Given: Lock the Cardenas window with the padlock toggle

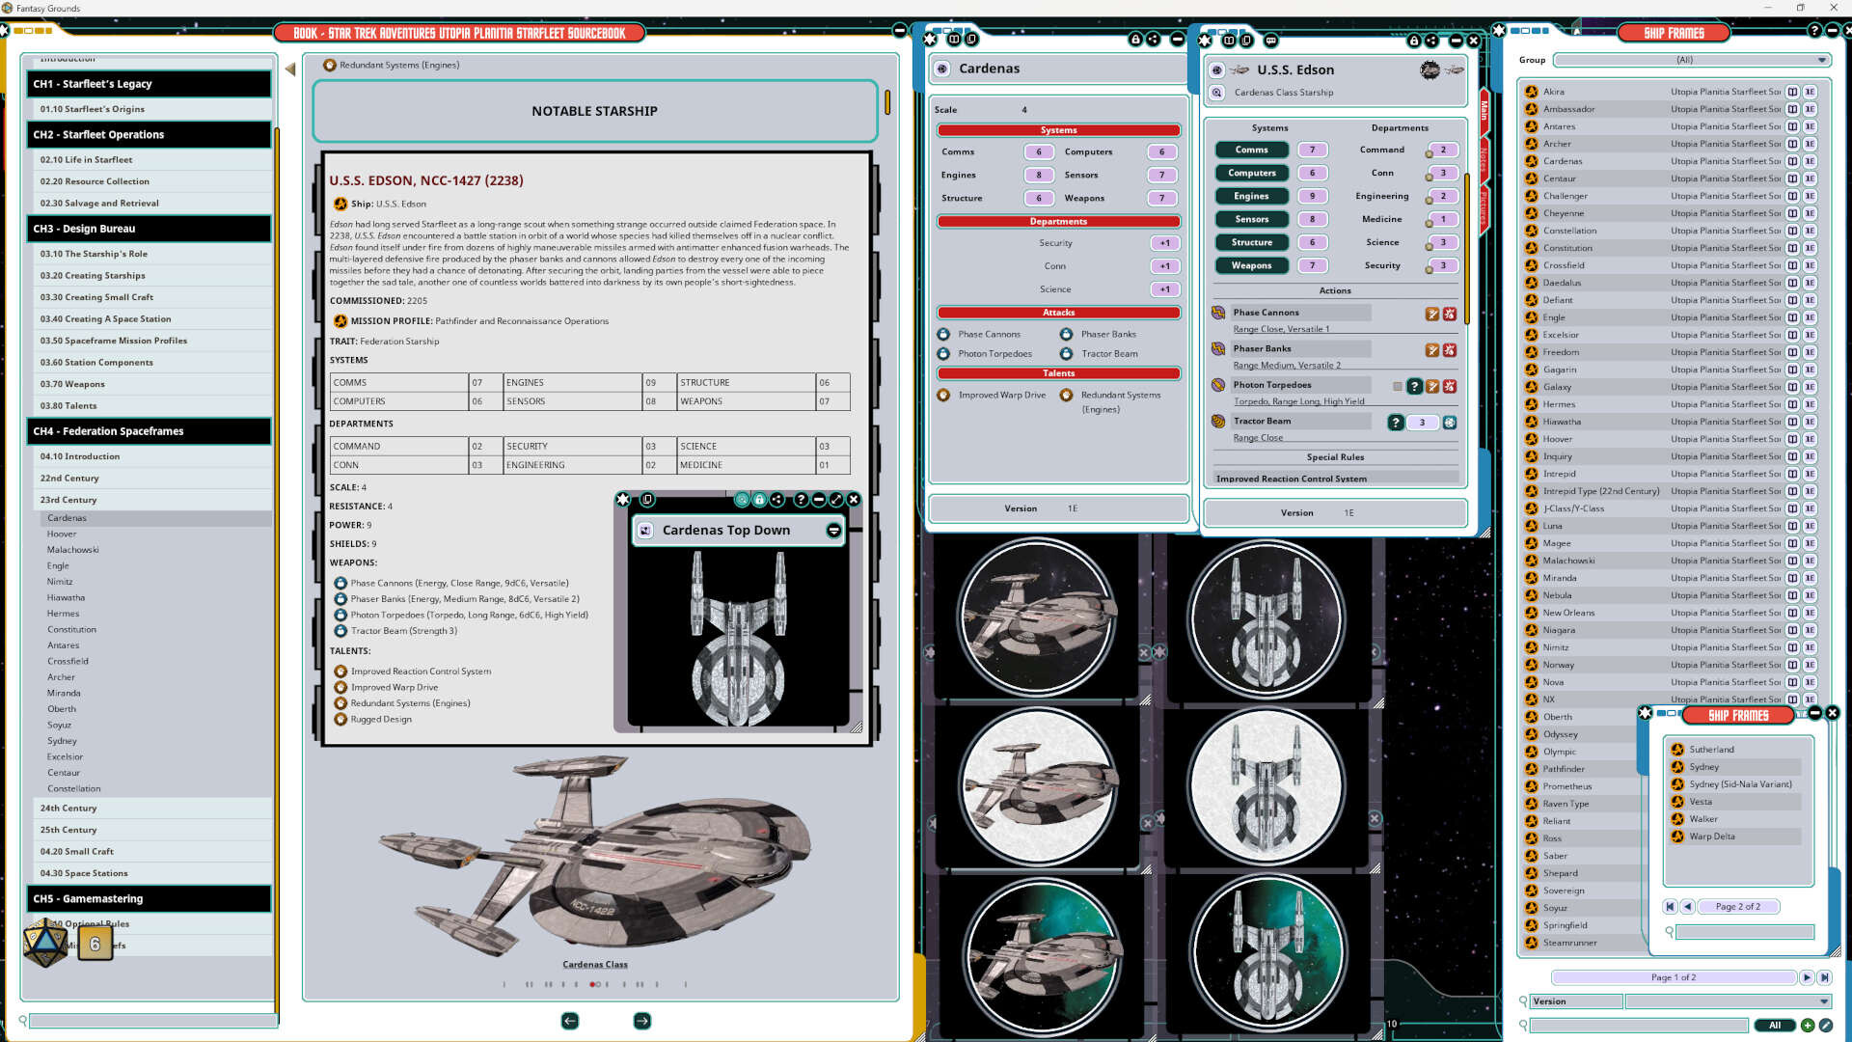Looking at the screenshot, I should (x=1134, y=41).
